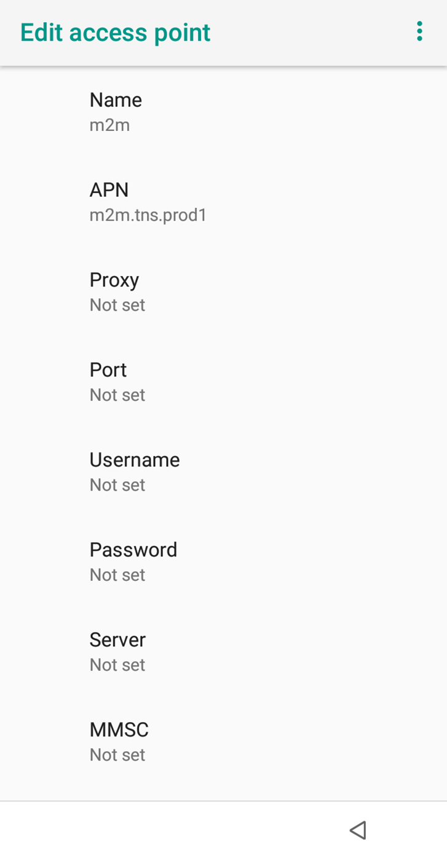
Task: Tap the back navigation triangle
Action: click(x=358, y=830)
